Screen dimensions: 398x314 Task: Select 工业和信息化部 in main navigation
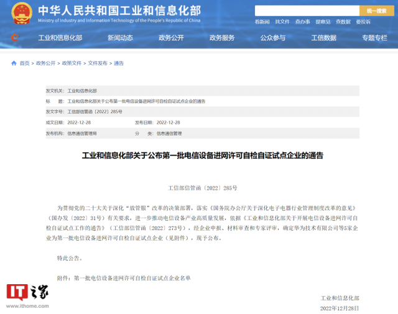(x=60, y=38)
